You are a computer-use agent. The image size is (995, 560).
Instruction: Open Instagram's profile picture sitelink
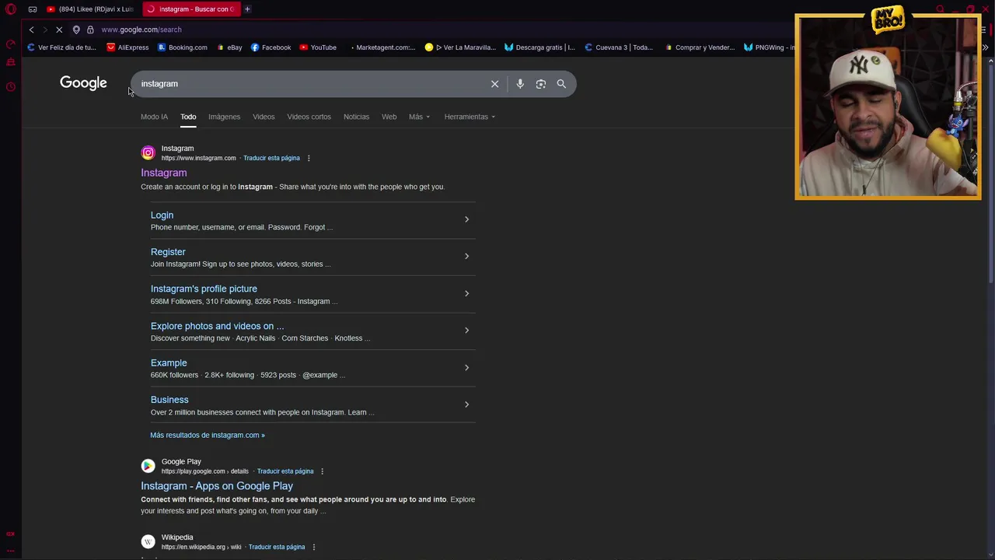pyautogui.click(x=204, y=289)
